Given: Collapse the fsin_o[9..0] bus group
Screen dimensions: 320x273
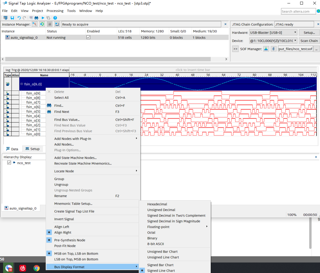Looking at the screenshot, I should 22,84.
